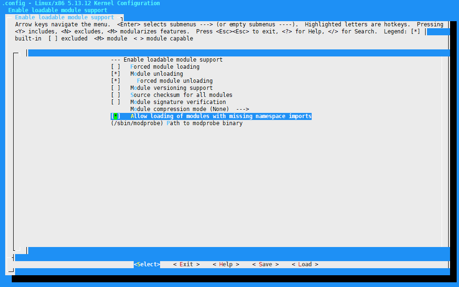459x287 pixels.
Task: Enable Source checksum for all modules
Action: click(x=116, y=95)
